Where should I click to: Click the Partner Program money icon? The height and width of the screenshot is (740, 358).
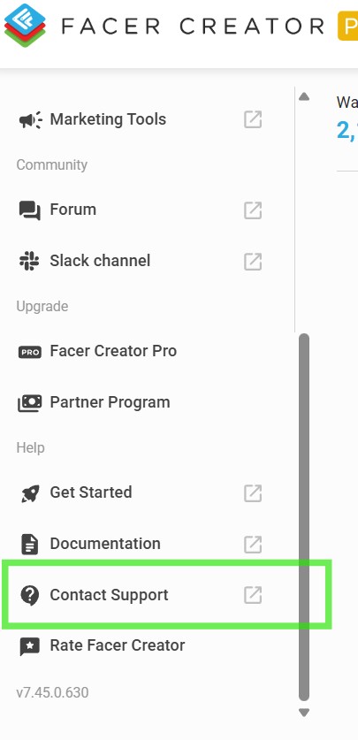point(30,403)
